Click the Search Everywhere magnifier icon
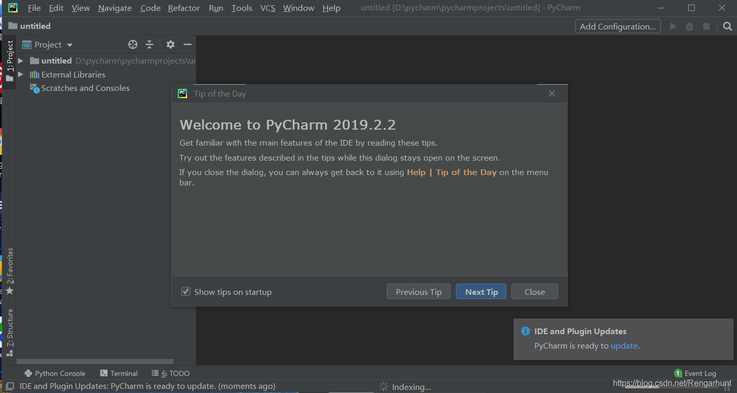The height and width of the screenshot is (393, 737). (x=727, y=26)
